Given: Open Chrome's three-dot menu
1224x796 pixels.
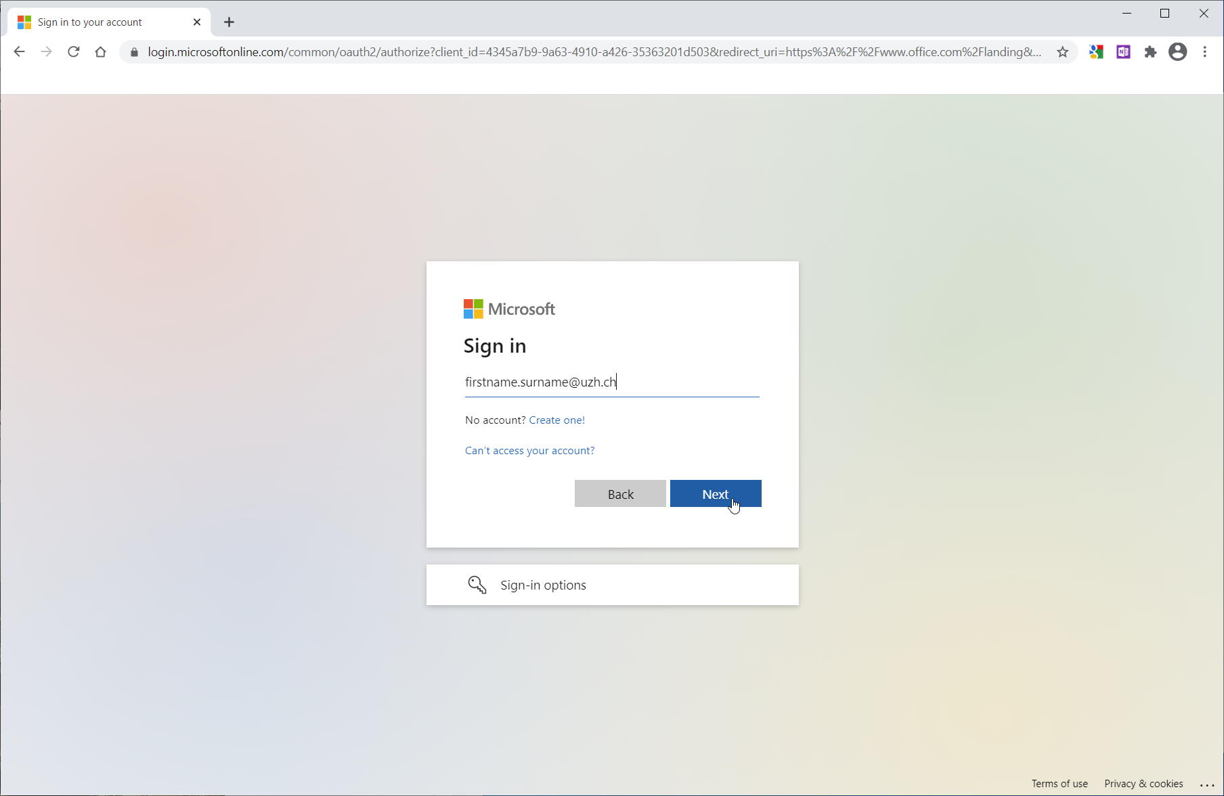Looking at the screenshot, I should [1205, 52].
